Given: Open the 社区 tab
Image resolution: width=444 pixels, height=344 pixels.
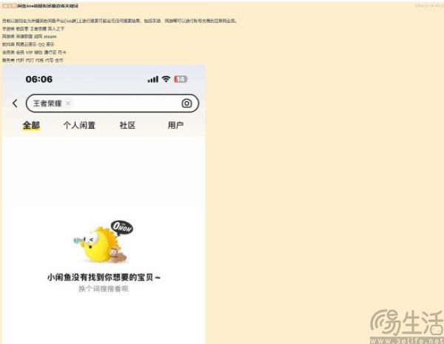Looking at the screenshot, I should click(x=127, y=125).
